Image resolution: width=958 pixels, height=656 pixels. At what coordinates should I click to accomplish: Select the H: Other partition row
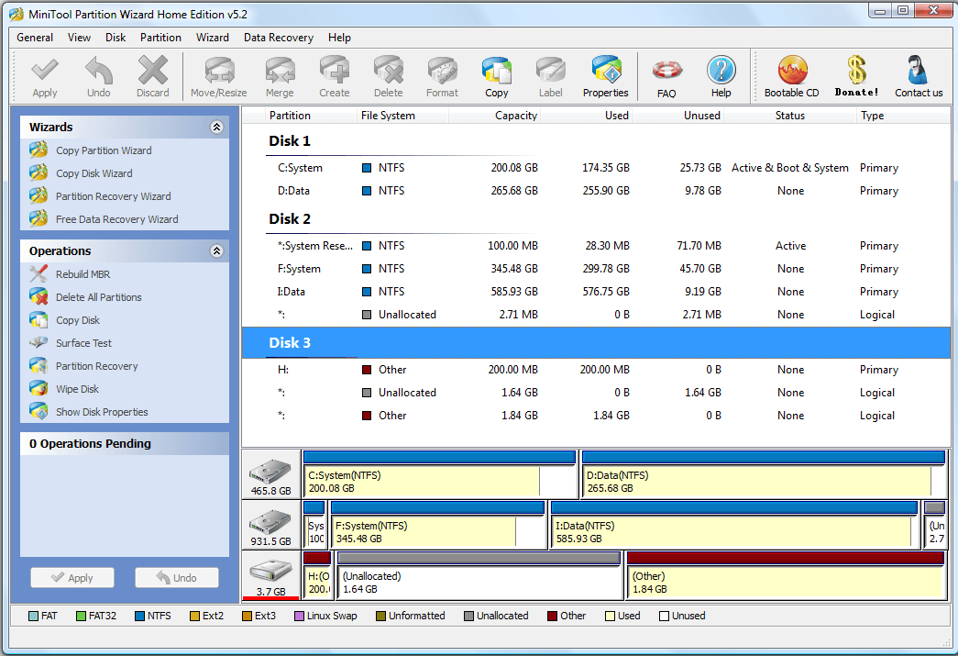click(596, 370)
